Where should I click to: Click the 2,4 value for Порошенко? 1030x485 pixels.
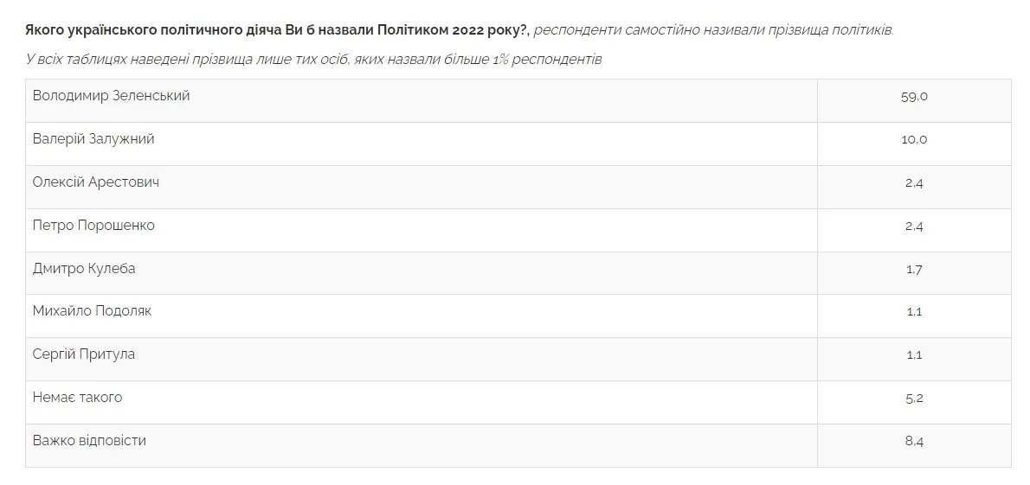[914, 227]
